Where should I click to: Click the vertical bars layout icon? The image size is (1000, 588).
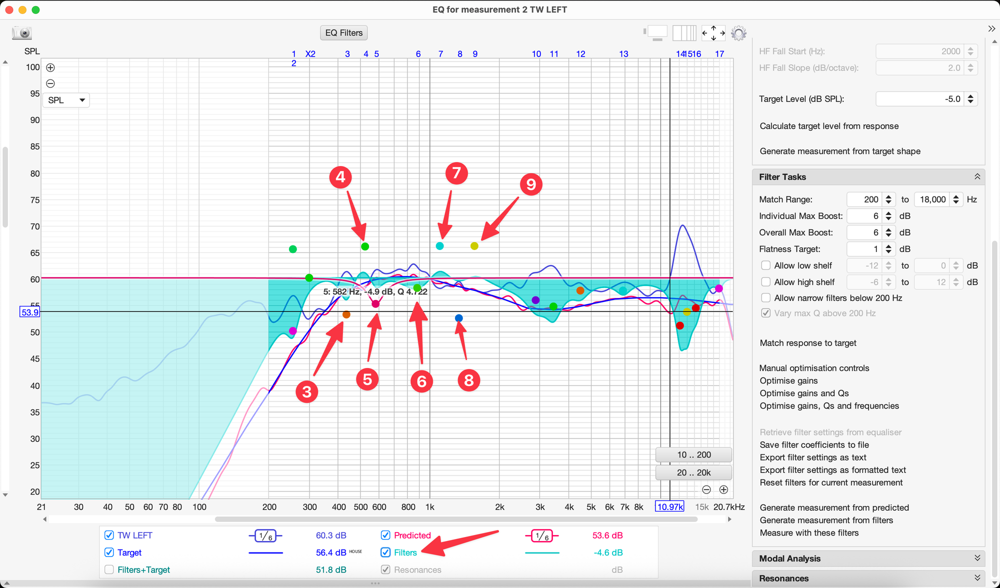point(684,33)
